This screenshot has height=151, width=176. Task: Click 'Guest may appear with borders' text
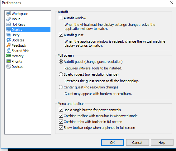(x=98, y=94)
